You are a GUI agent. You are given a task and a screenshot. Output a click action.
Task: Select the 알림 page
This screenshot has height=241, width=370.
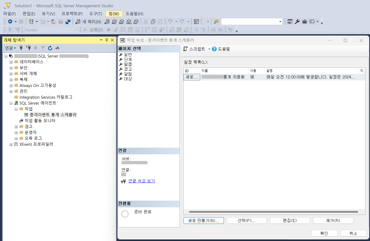click(128, 74)
